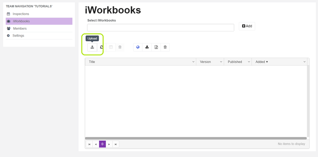The width and height of the screenshot is (318, 157).
Task: Click the download icon in toolbar
Action: (147, 47)
